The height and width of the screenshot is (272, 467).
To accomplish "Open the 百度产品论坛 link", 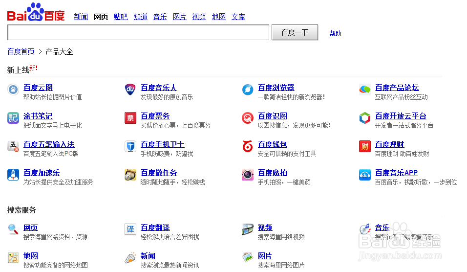I will click(x=397, y=88).
